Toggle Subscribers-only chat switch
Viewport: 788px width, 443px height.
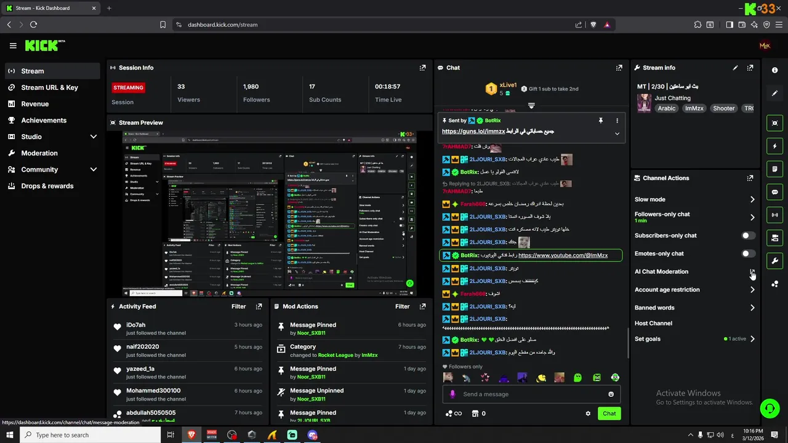[x=748, y=236]
